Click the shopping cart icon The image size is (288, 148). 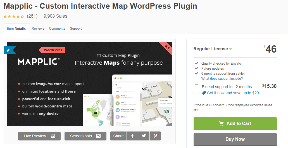pyautogui.click(x=221, y=123)
